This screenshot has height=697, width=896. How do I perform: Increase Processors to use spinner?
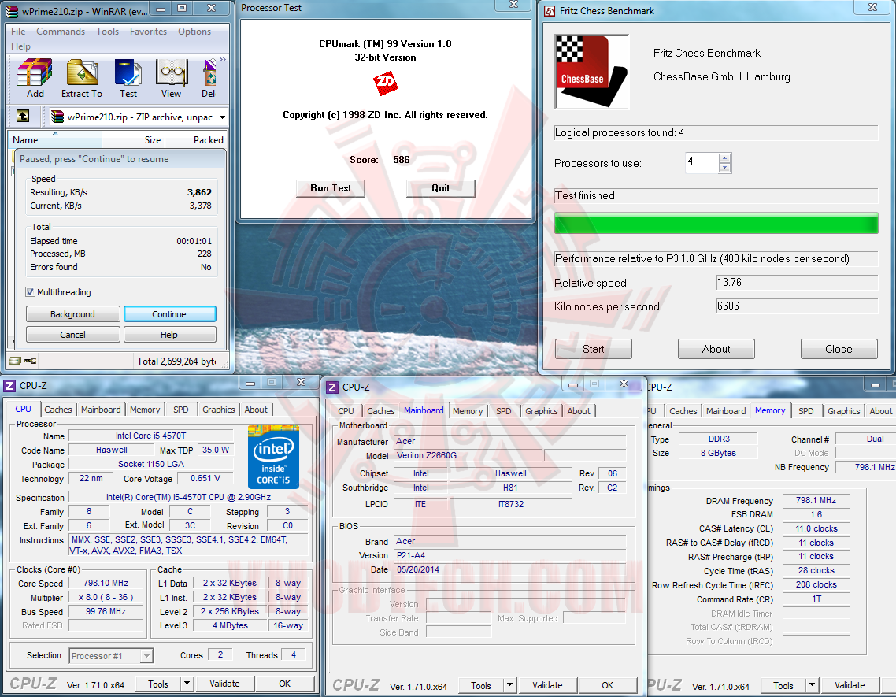[724, 158]
